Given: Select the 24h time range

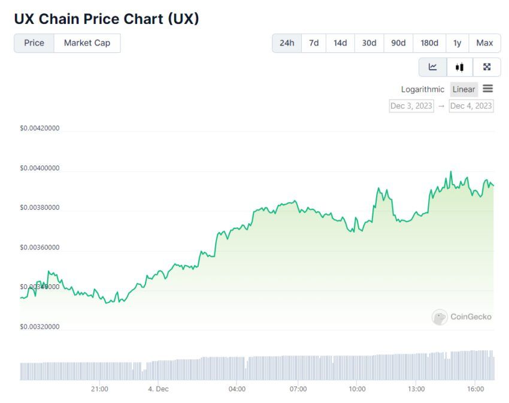Looking at the screenshot, I should pos(287,43).
